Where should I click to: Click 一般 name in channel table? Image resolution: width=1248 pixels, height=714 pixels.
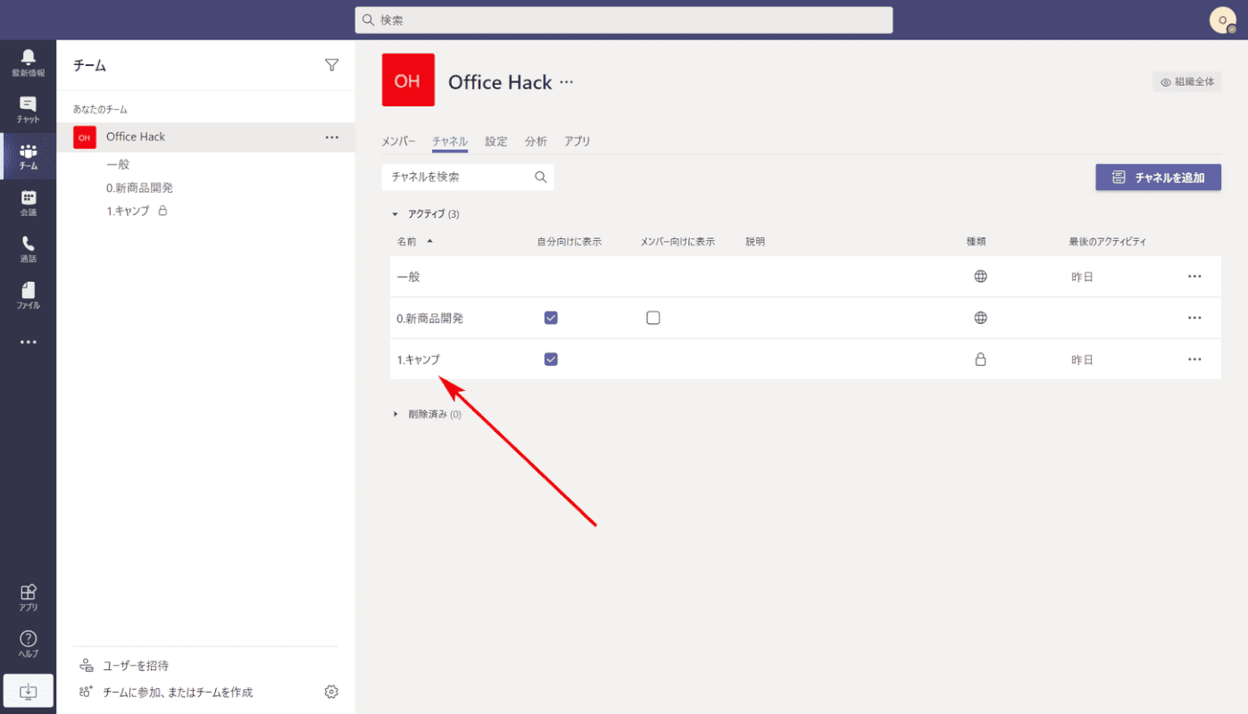[x=409, y=277]
